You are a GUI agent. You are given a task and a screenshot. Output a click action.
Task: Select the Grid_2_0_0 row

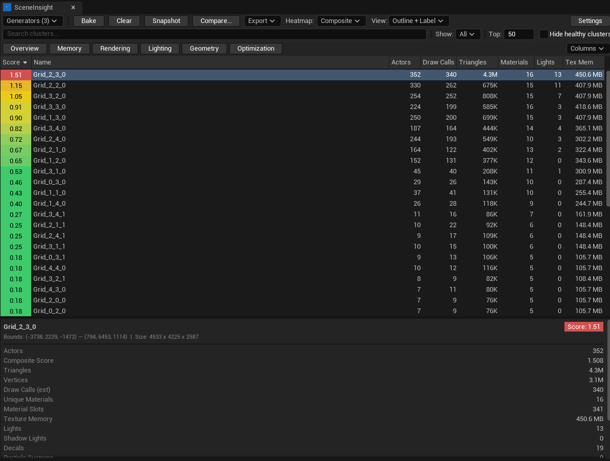click(302, 300)
